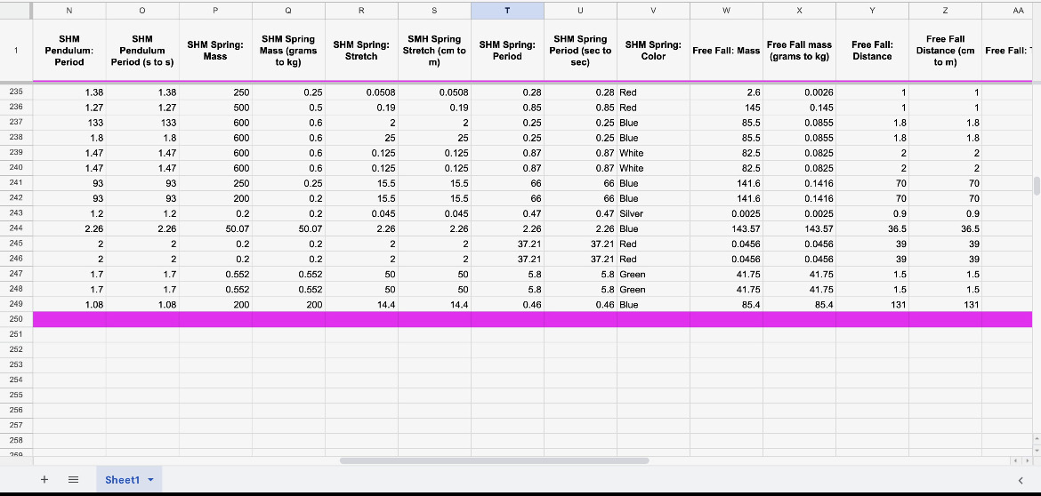Click the '14.4' cell in column R
This screenshot has height=496, width=1041.
362,304
